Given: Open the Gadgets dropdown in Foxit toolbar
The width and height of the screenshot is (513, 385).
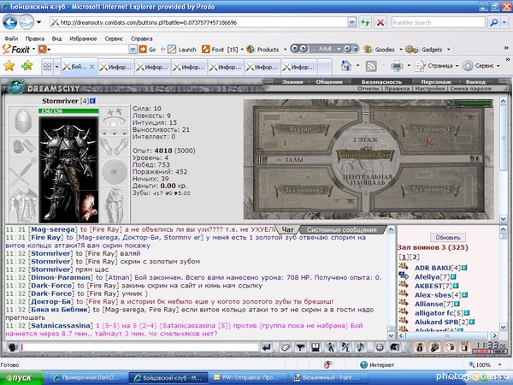Looking at the screenshot, I should [449, 50].
